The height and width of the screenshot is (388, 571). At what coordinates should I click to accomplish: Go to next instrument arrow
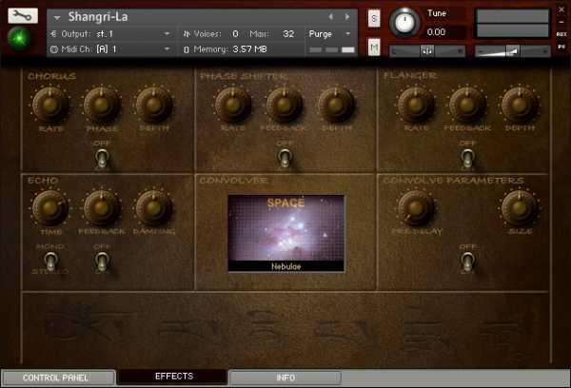click(347, 17)
